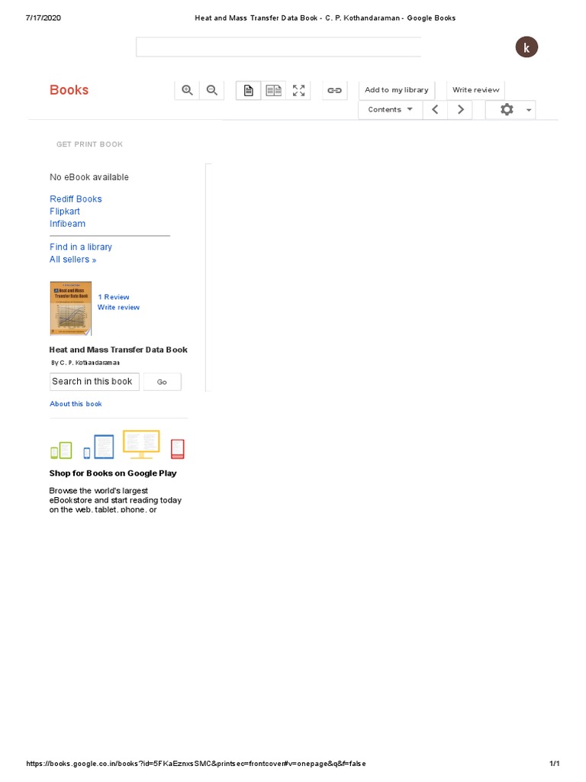Open Infibeam seller link
The height and width of the screenshot is (782, 586).
tap(67, 224)
